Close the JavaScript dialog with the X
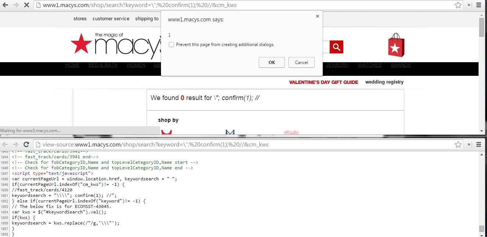Image resolution: width=487 pixels, height=237 pixels. (318, 16)
